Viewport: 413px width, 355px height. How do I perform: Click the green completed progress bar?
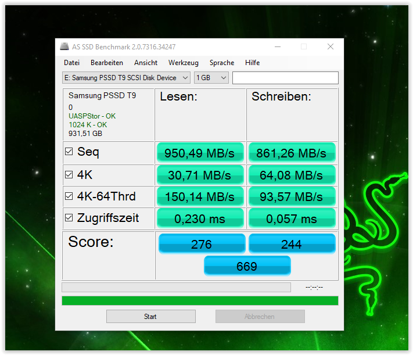click(200, 301)
